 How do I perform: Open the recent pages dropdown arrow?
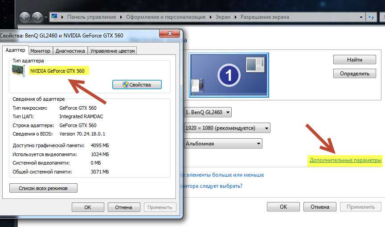[45, 17]
